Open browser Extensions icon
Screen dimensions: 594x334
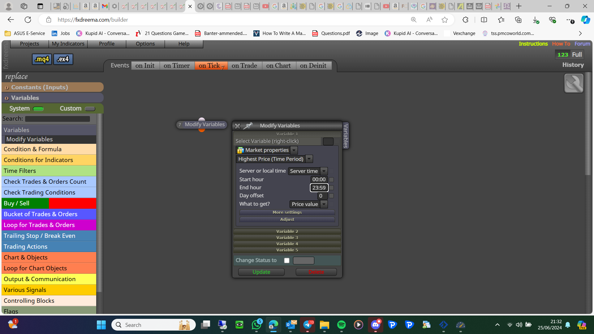click(x=465, y=20)
